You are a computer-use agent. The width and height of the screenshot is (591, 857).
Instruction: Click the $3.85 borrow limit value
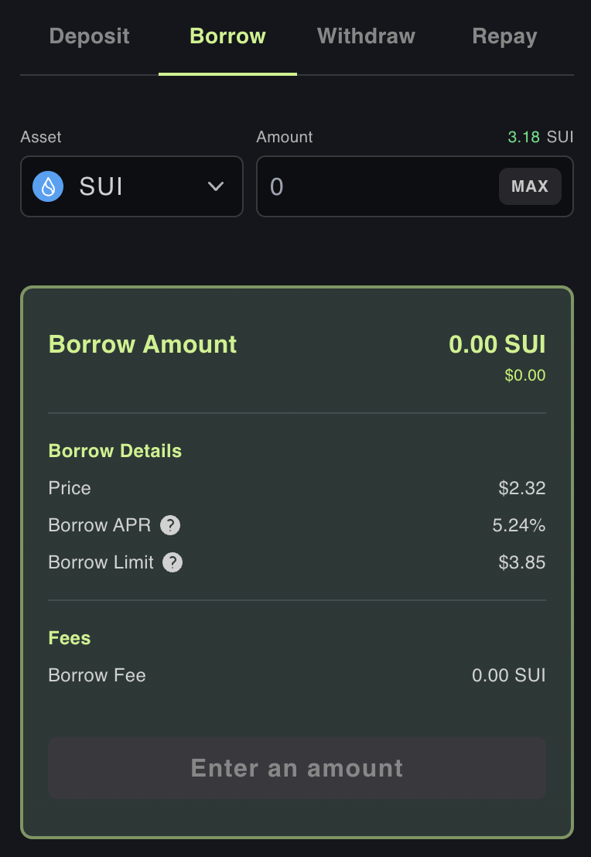point(522,562)
